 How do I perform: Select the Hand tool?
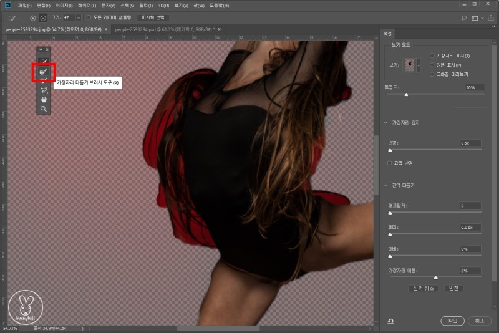(x=44, y=99)
